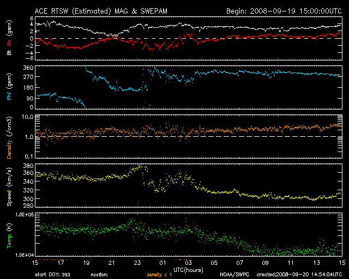The image size is (349, 279).
Task: Click the orange 'density < 1' legend text
Action: (x=159, y=275)
